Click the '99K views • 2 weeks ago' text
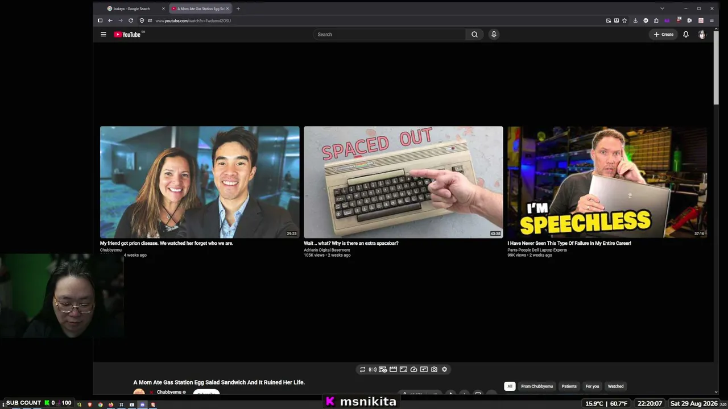 point(530,255)
